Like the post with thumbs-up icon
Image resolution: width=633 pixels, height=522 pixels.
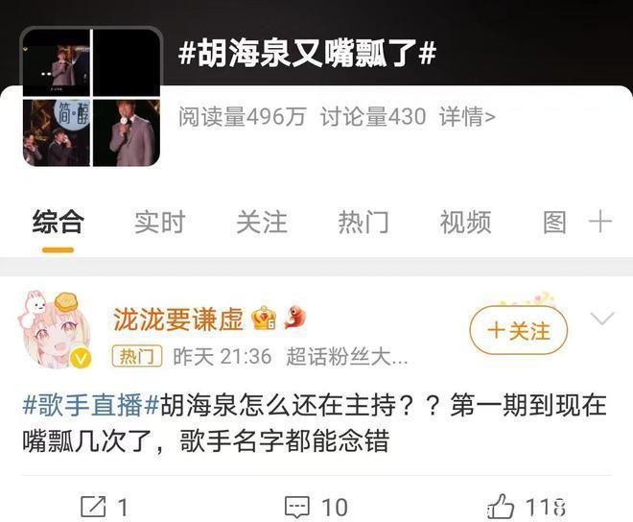click(x=501, y=506)
